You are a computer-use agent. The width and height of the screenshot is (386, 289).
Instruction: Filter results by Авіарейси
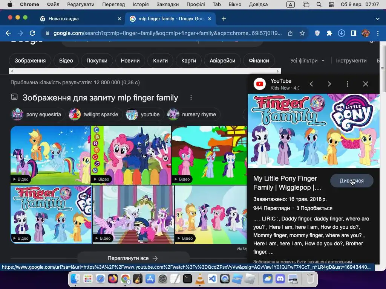coord(222,61)
